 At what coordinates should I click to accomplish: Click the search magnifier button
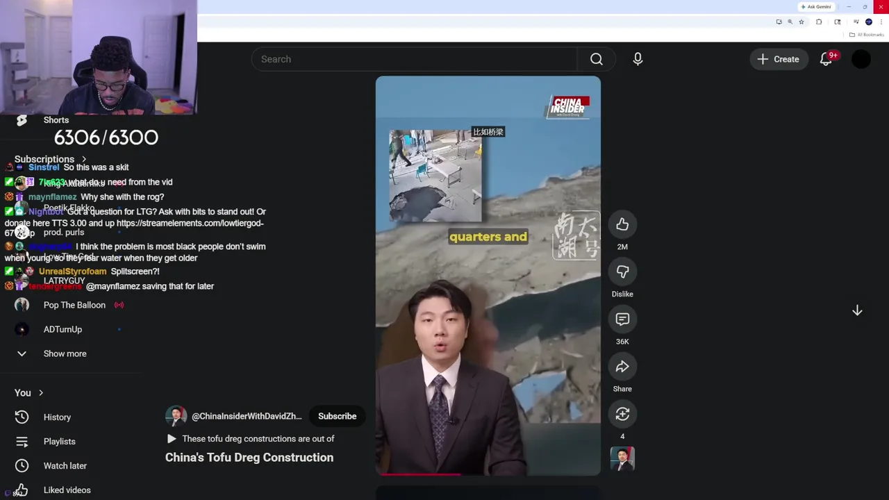(x=597, y=59)
